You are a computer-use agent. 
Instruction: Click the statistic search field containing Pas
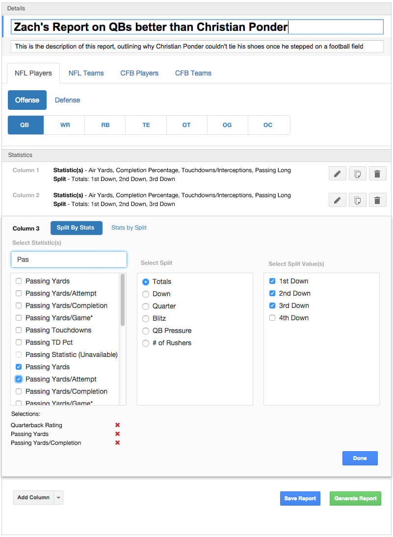click(x=69, y=259)
